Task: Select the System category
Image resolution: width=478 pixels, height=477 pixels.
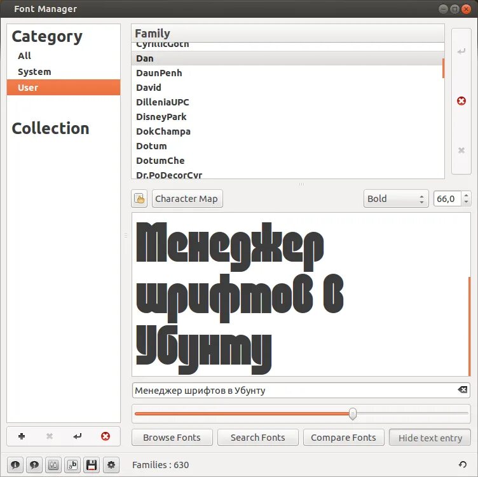Action: click(x=64, y=72)
